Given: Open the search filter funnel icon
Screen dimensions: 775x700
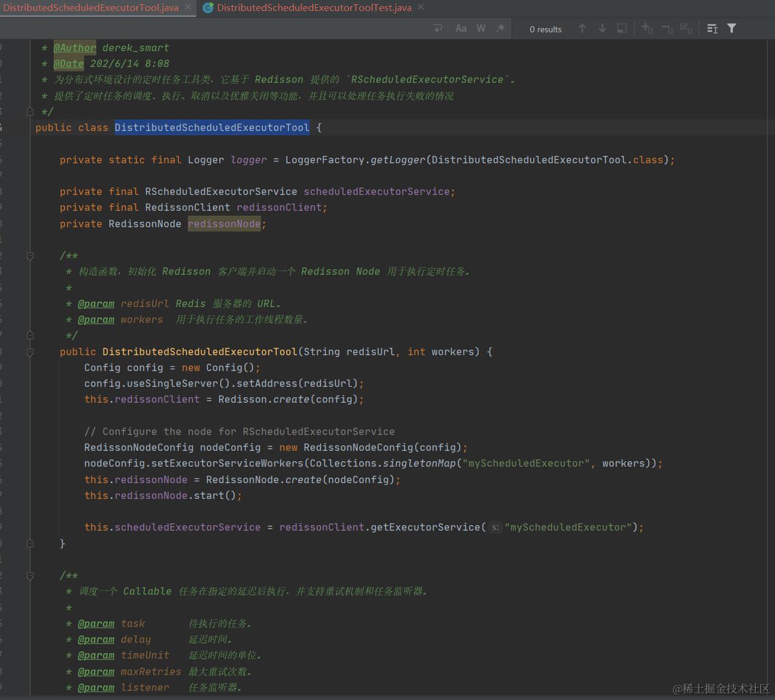Looking at the screenshot, I should tap(732, 29).
